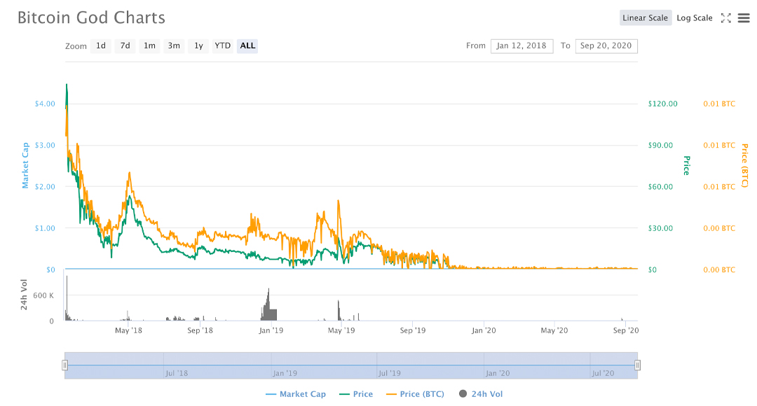Screen dimensions: 757x406
Task: Click the Bitcoin God Charts heading
Action: tap(91, 17)
